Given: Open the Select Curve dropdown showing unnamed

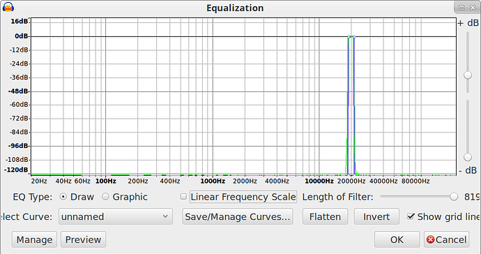Looking at the screenshot, I should pyautogui.click(x=116, y=216).
